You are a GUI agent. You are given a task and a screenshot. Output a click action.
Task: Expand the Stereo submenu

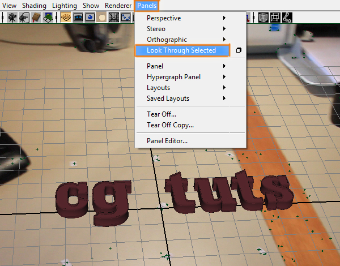click(x=186, y=29)
